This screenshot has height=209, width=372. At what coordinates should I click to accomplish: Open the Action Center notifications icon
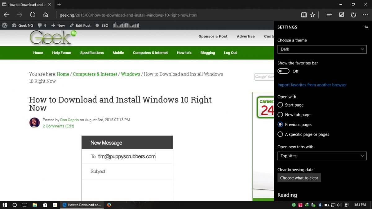point(346,205)
